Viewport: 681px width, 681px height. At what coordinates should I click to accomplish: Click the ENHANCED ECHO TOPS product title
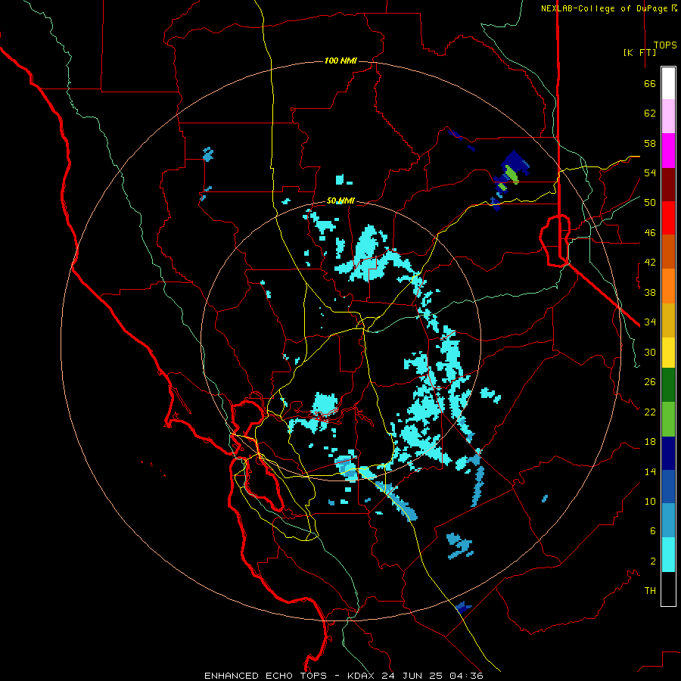click(x=266, y=676)
